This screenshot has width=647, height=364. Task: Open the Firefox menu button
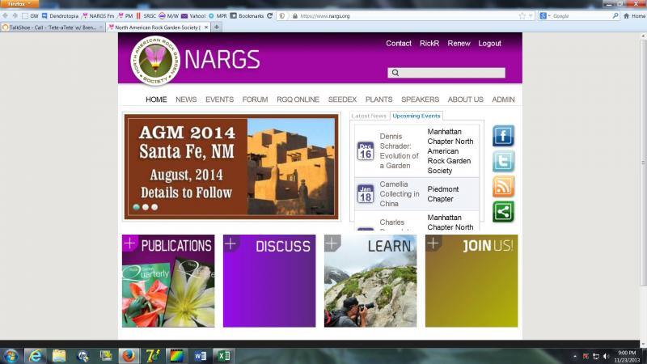pyautogui.click(x=18, y=4)
